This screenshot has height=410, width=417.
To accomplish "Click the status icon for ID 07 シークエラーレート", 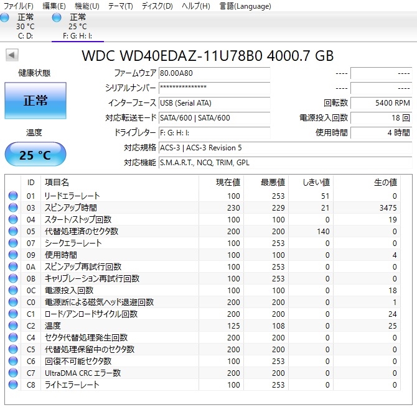I will [x=13, y=243].
